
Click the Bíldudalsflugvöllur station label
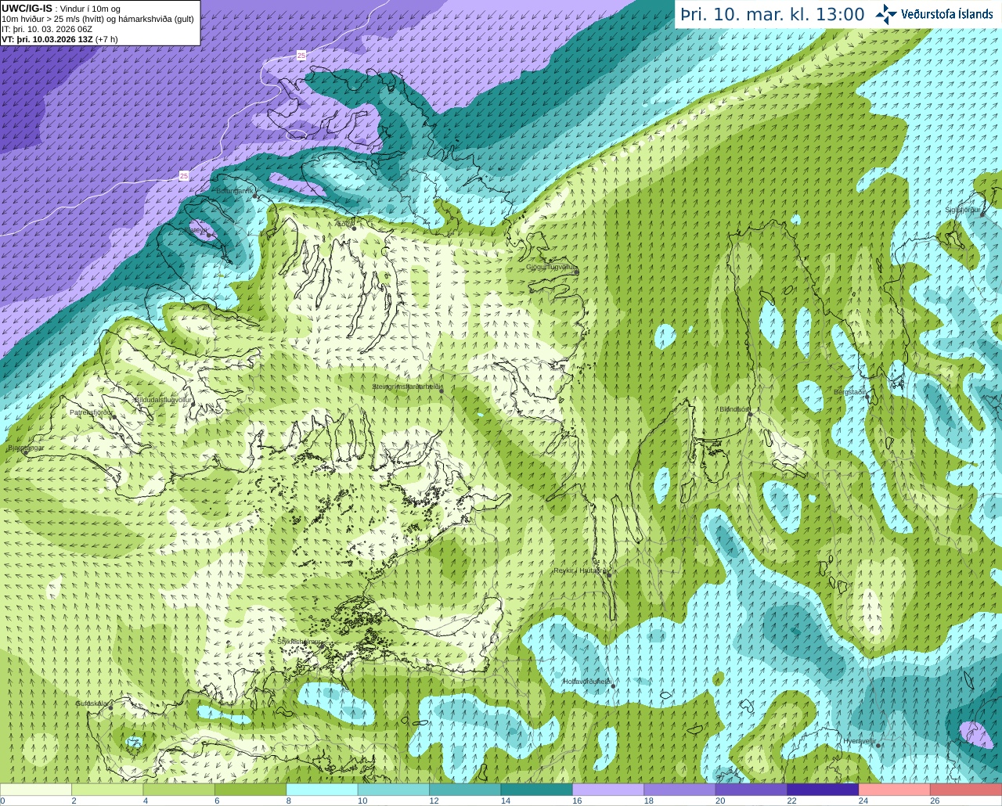[x=163, y=399]
